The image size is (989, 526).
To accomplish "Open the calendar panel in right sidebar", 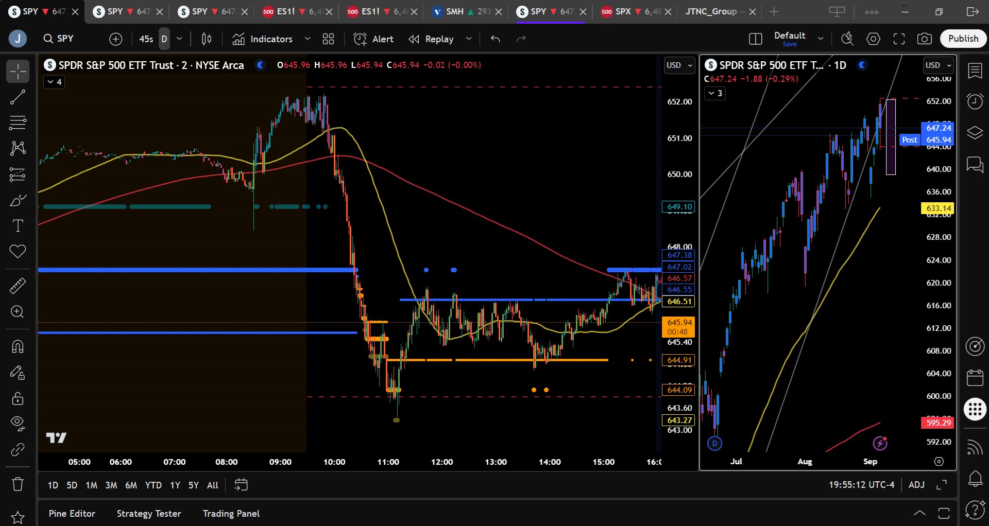I will tap(975, 378).
